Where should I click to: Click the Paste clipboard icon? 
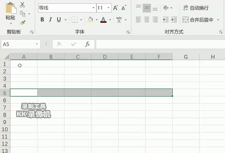11,8
